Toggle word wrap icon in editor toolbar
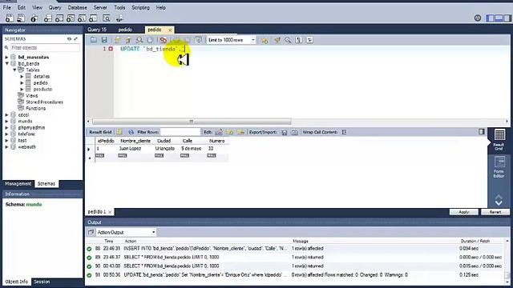The image size is (513, 288). pyautogui.click(x=309, y=40)
